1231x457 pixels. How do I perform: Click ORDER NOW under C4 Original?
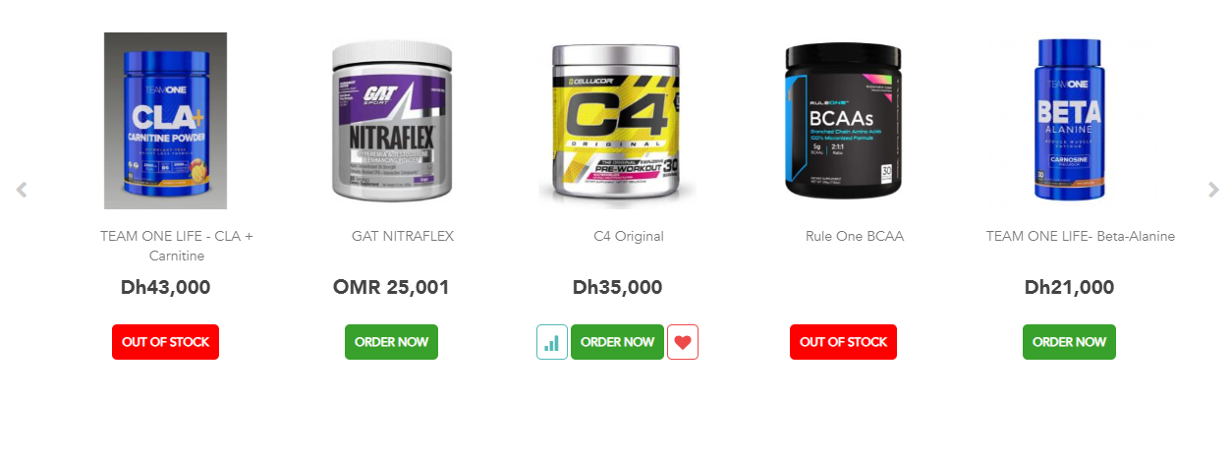[x=617, y=342]
